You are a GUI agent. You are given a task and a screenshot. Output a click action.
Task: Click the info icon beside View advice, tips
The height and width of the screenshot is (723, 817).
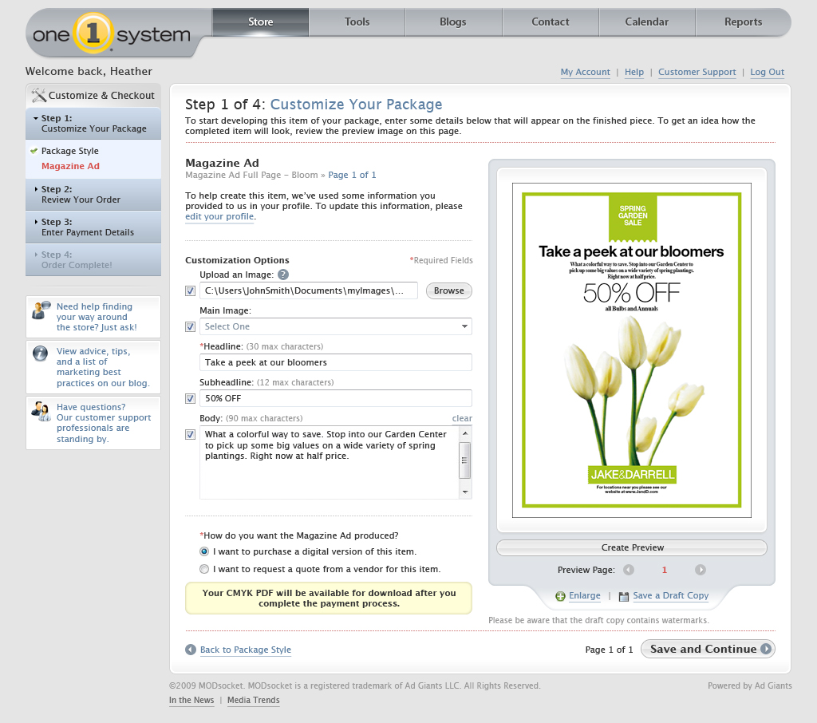click(40, 354)
